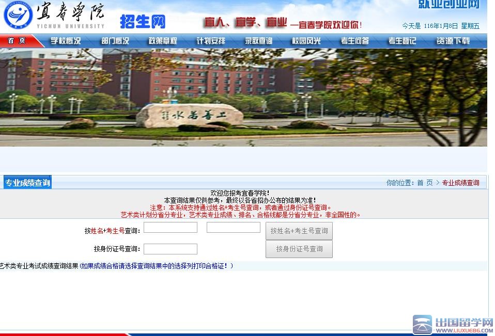Viewport: 495px width, 336px height.
Task: Visit the 校园风光 navigation item
Action: tap(306, 41)
